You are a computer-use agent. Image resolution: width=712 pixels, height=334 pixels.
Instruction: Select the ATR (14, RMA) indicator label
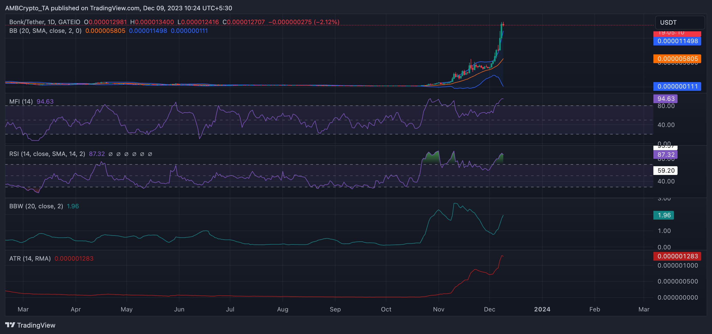click(30, 258)
